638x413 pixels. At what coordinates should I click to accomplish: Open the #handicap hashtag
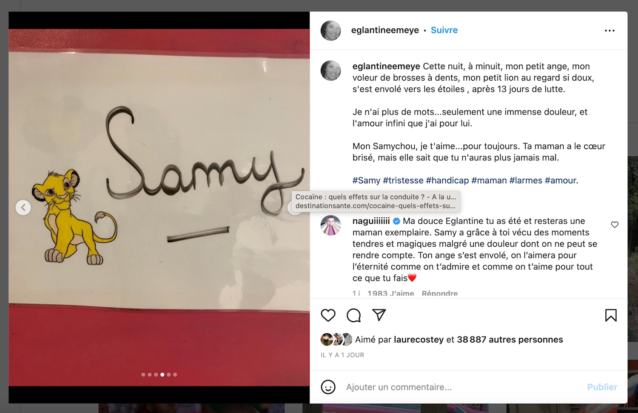coord(447,180)
